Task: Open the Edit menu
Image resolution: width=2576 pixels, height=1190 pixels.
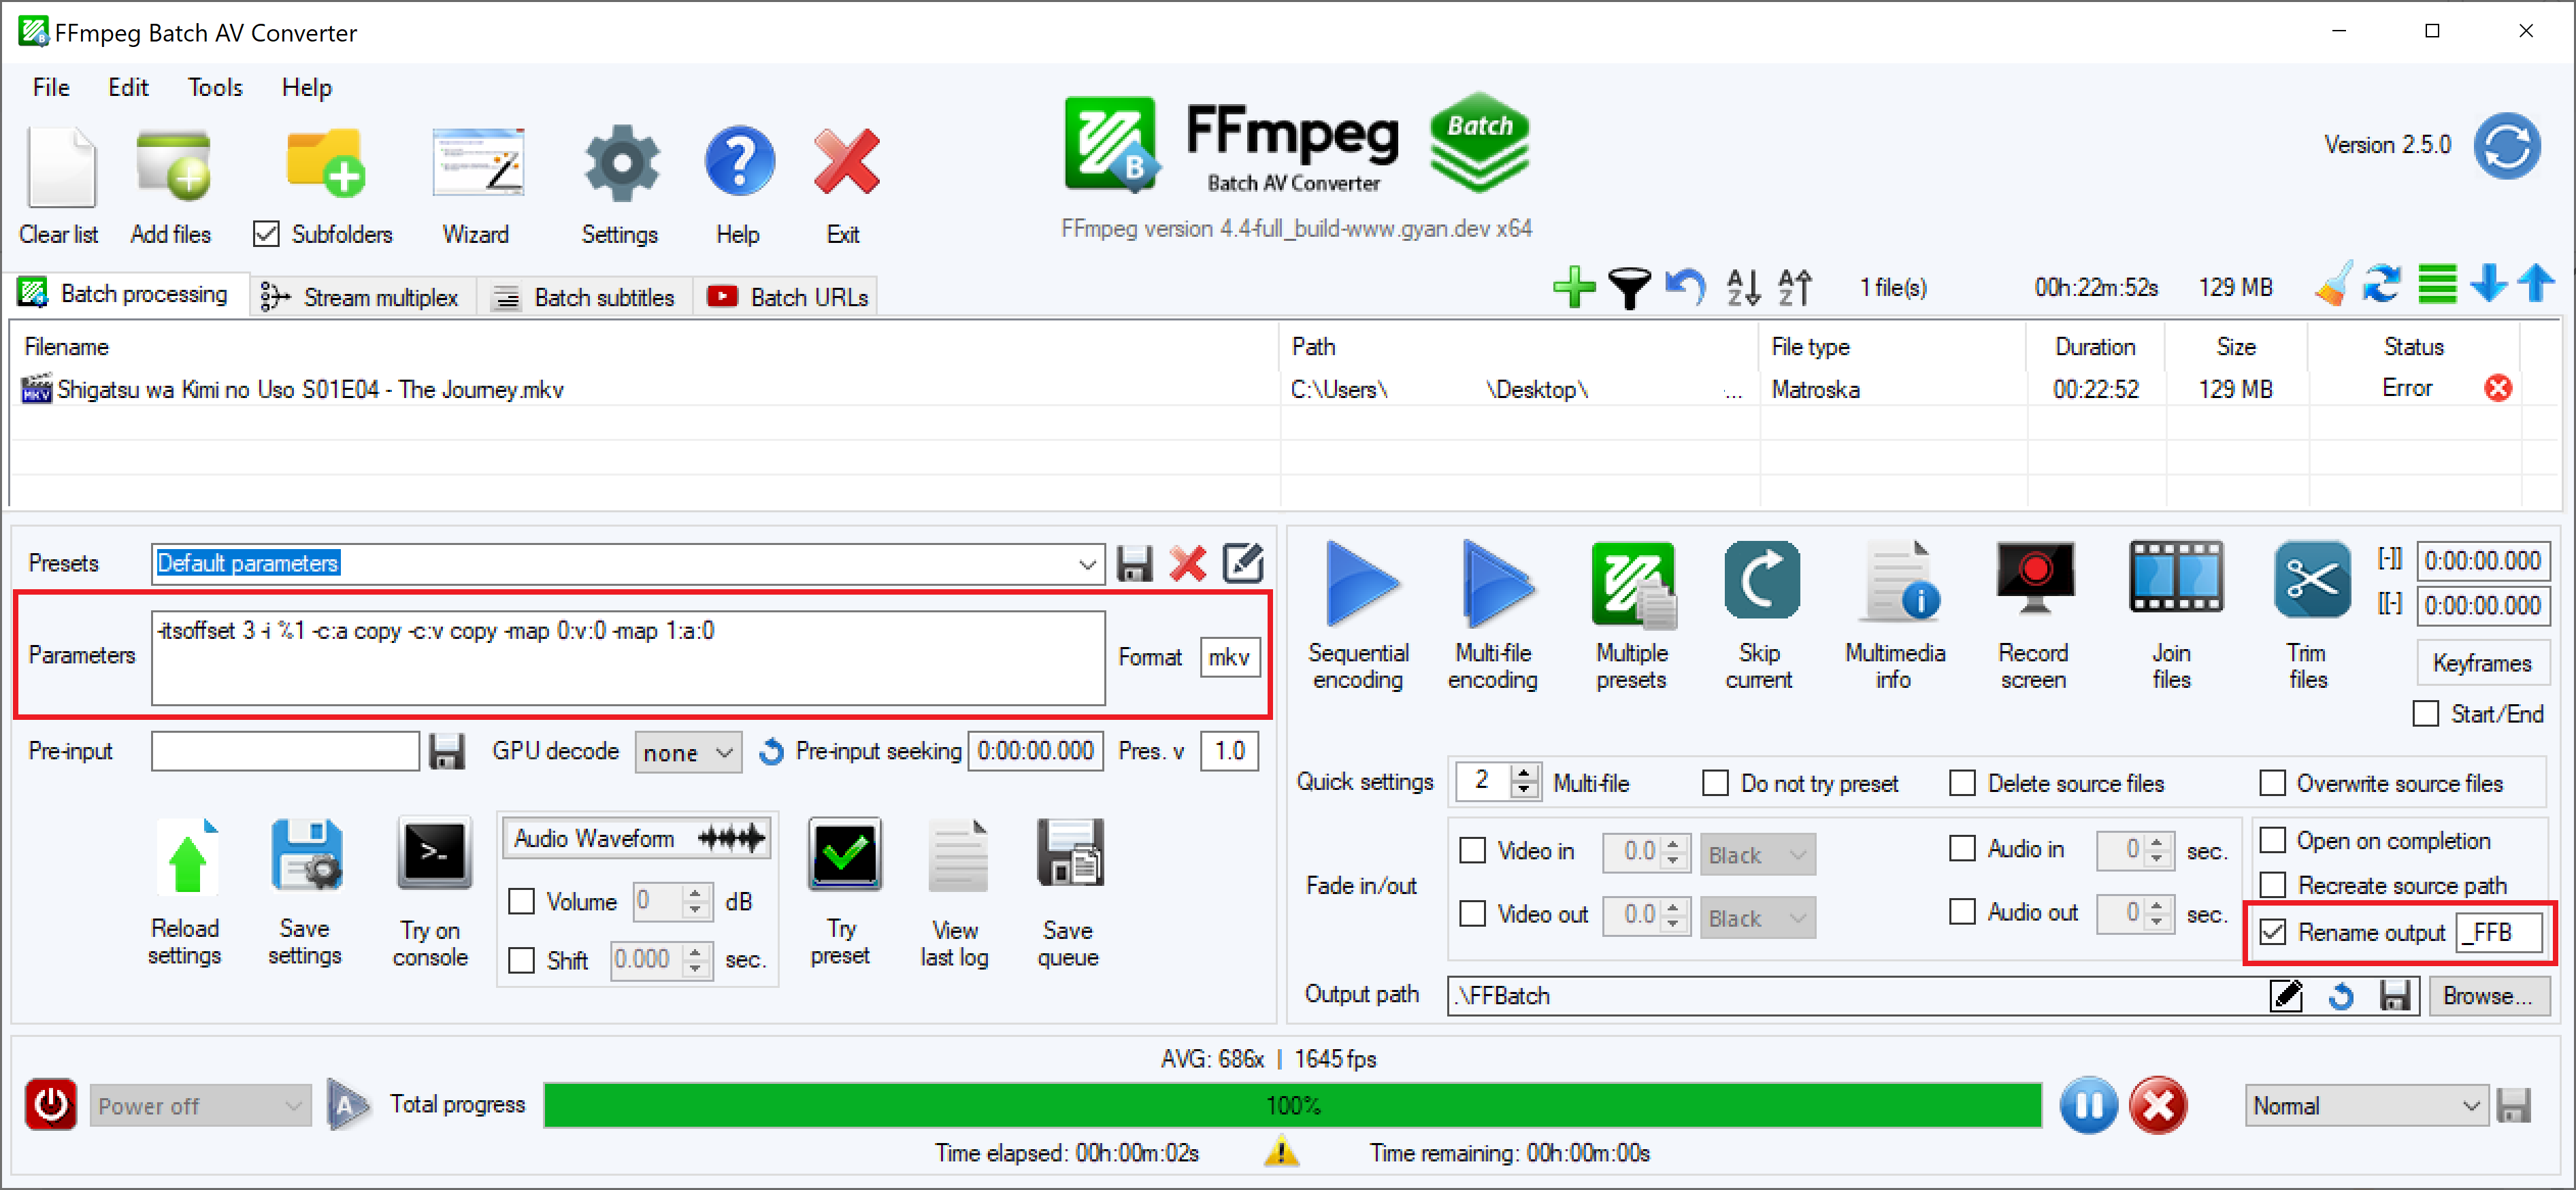Action: point(128,88)
